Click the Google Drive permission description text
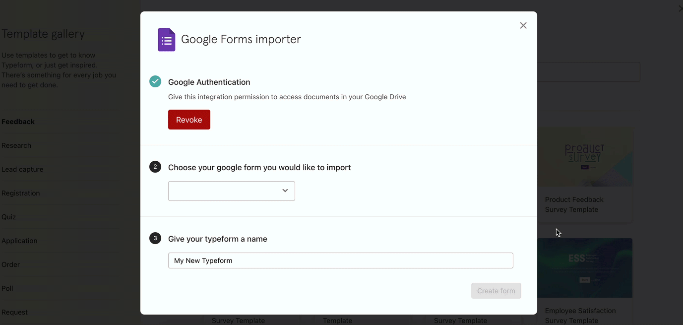The image size is (683, 325). point(287,97)
